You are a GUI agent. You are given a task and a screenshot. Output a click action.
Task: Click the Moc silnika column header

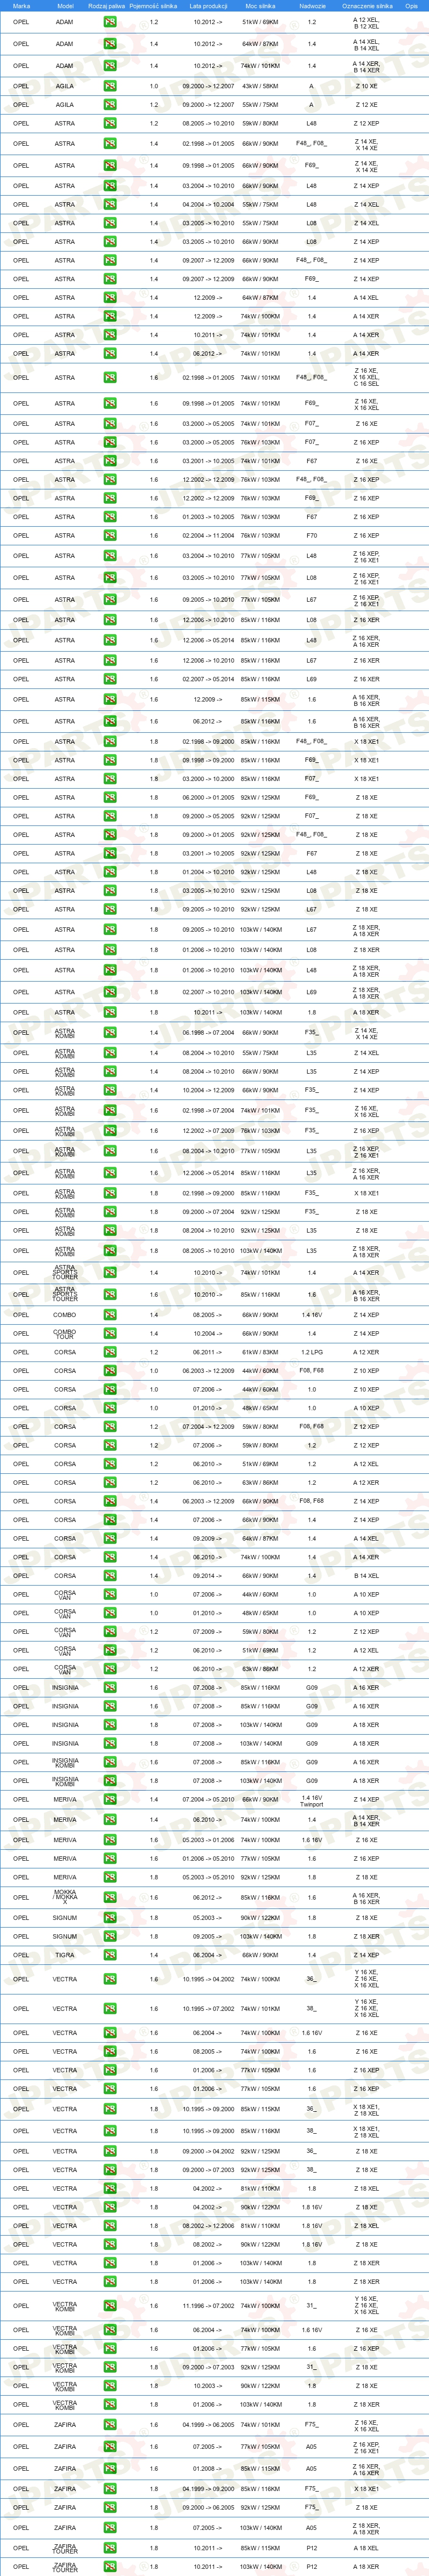click(260, 6)
